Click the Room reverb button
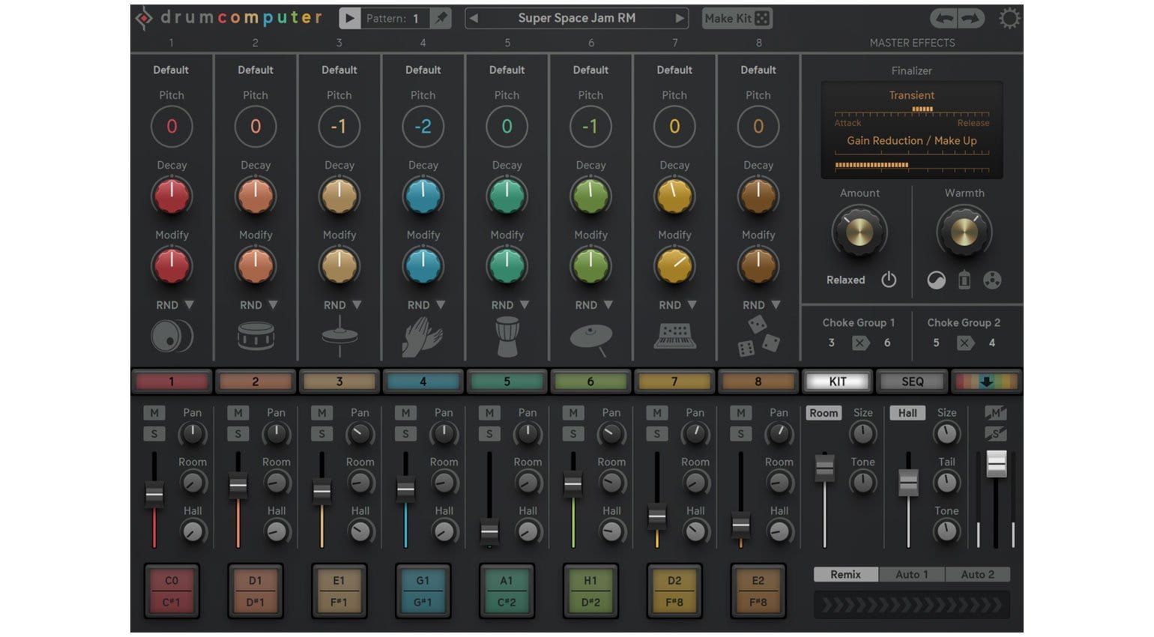The height and width of the screenshot is (637, 1154). click(824, 413)
